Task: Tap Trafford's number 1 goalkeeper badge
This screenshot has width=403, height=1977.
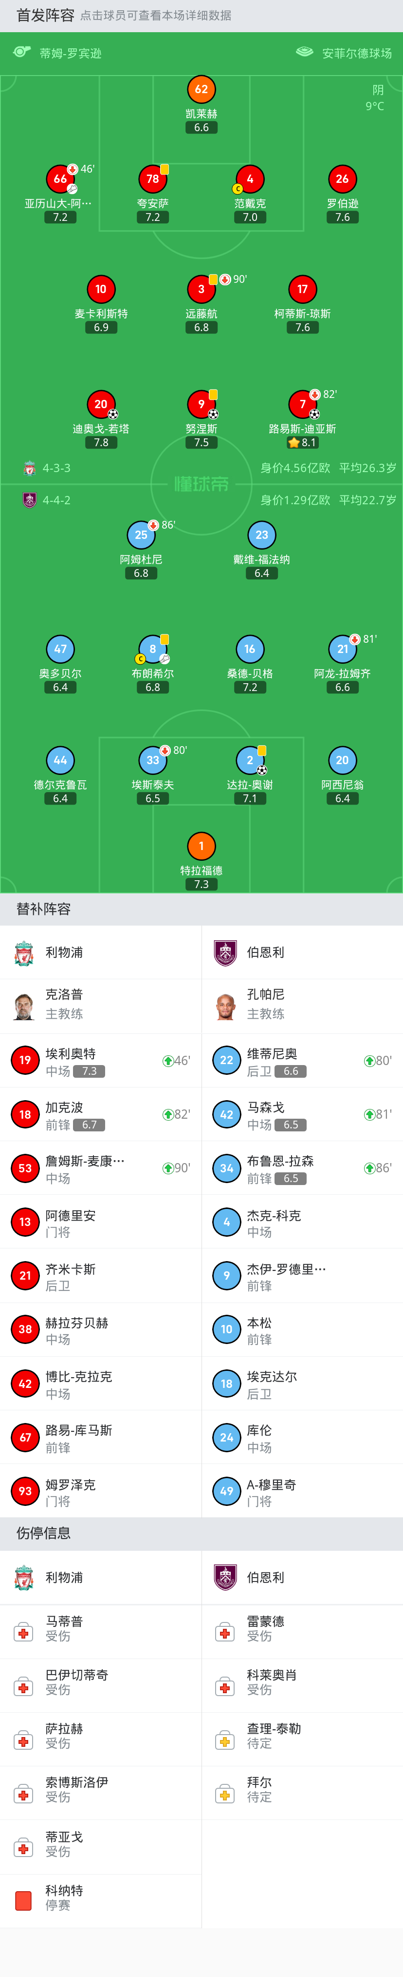Action: pyautogui.click(x=201, y=846)
